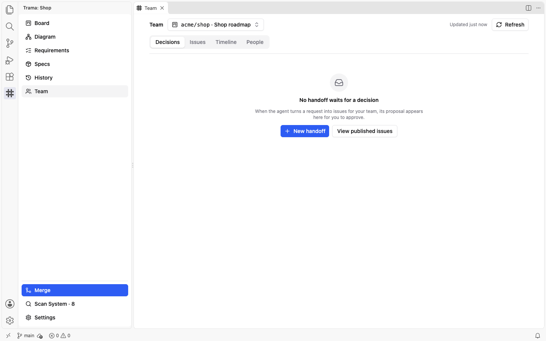Image resolution: width=546 pixels, height=341 pixels.
Task: Click the New handoff button
Action: click(x=305, y=131)
